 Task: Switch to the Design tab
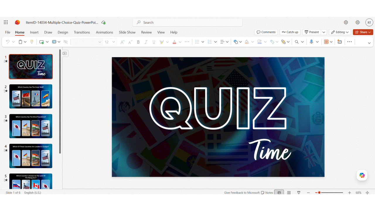tap(63, 32)
